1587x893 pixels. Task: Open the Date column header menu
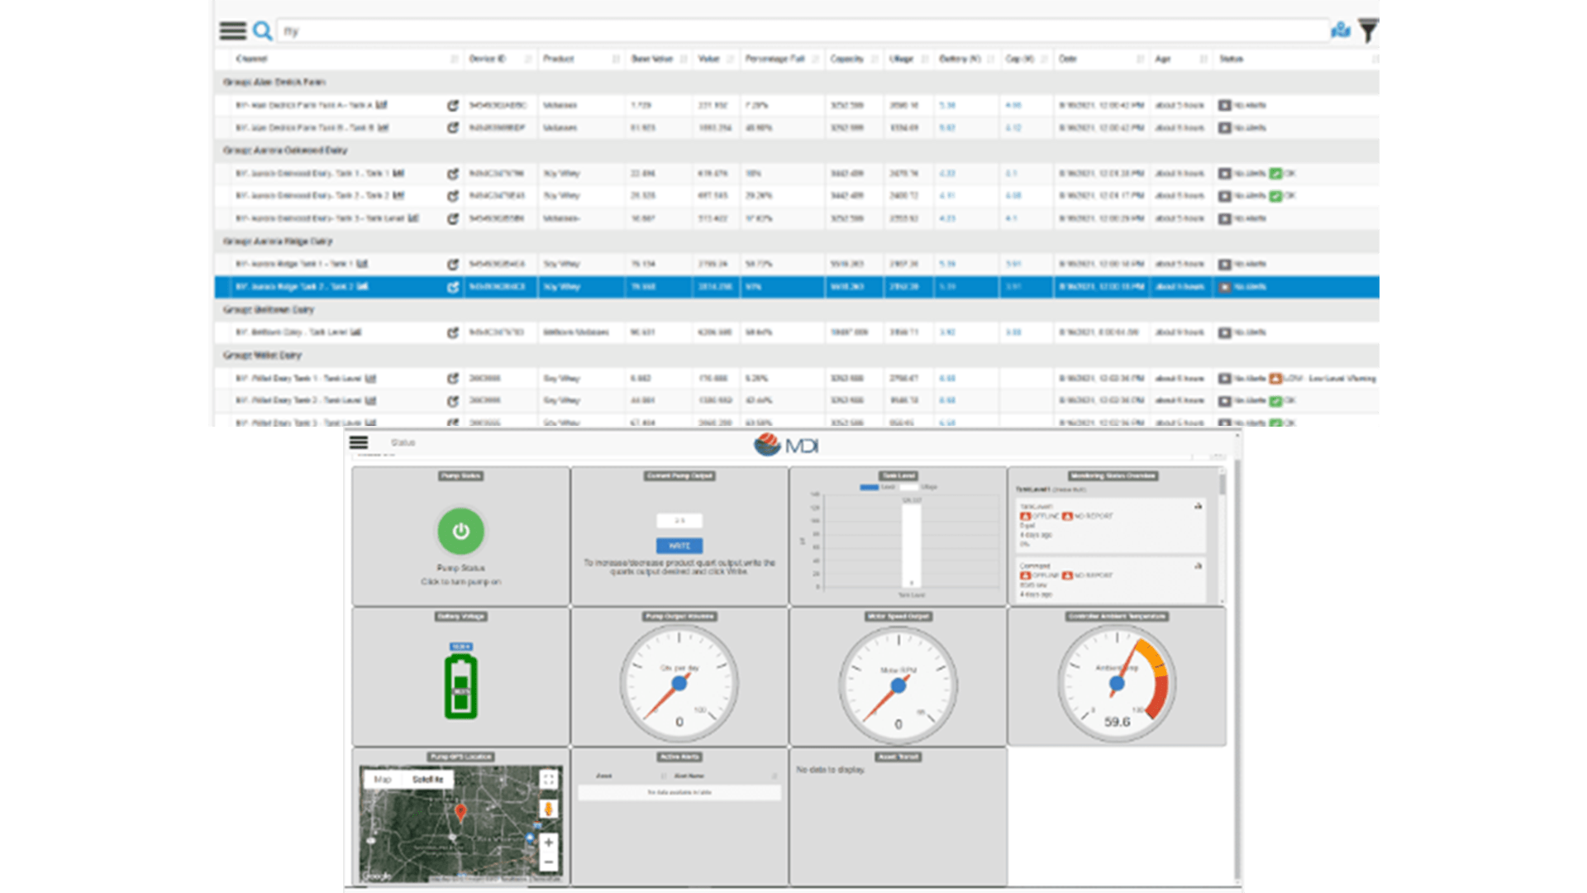pos(1141,59)
